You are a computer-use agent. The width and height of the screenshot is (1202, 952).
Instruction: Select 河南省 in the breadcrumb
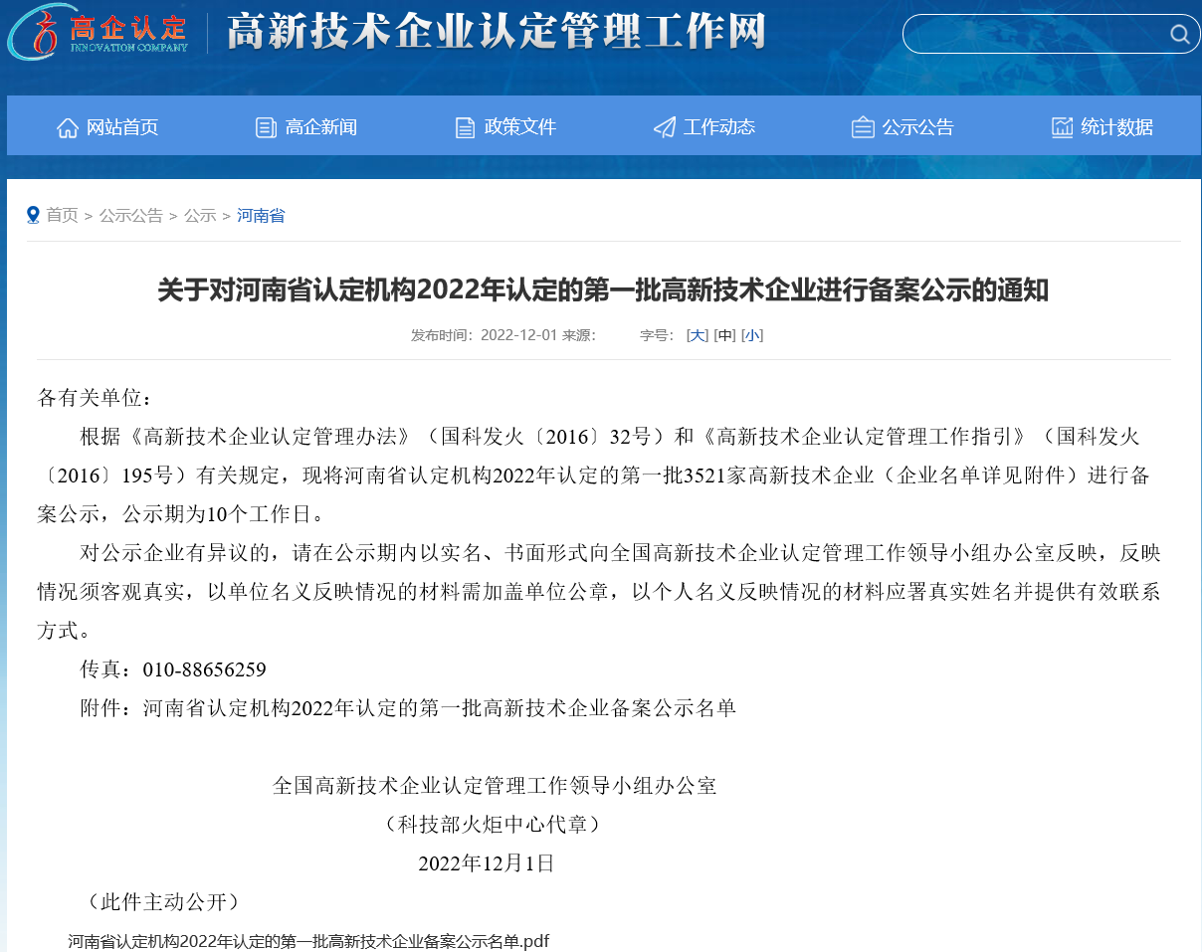coord(260,215)
